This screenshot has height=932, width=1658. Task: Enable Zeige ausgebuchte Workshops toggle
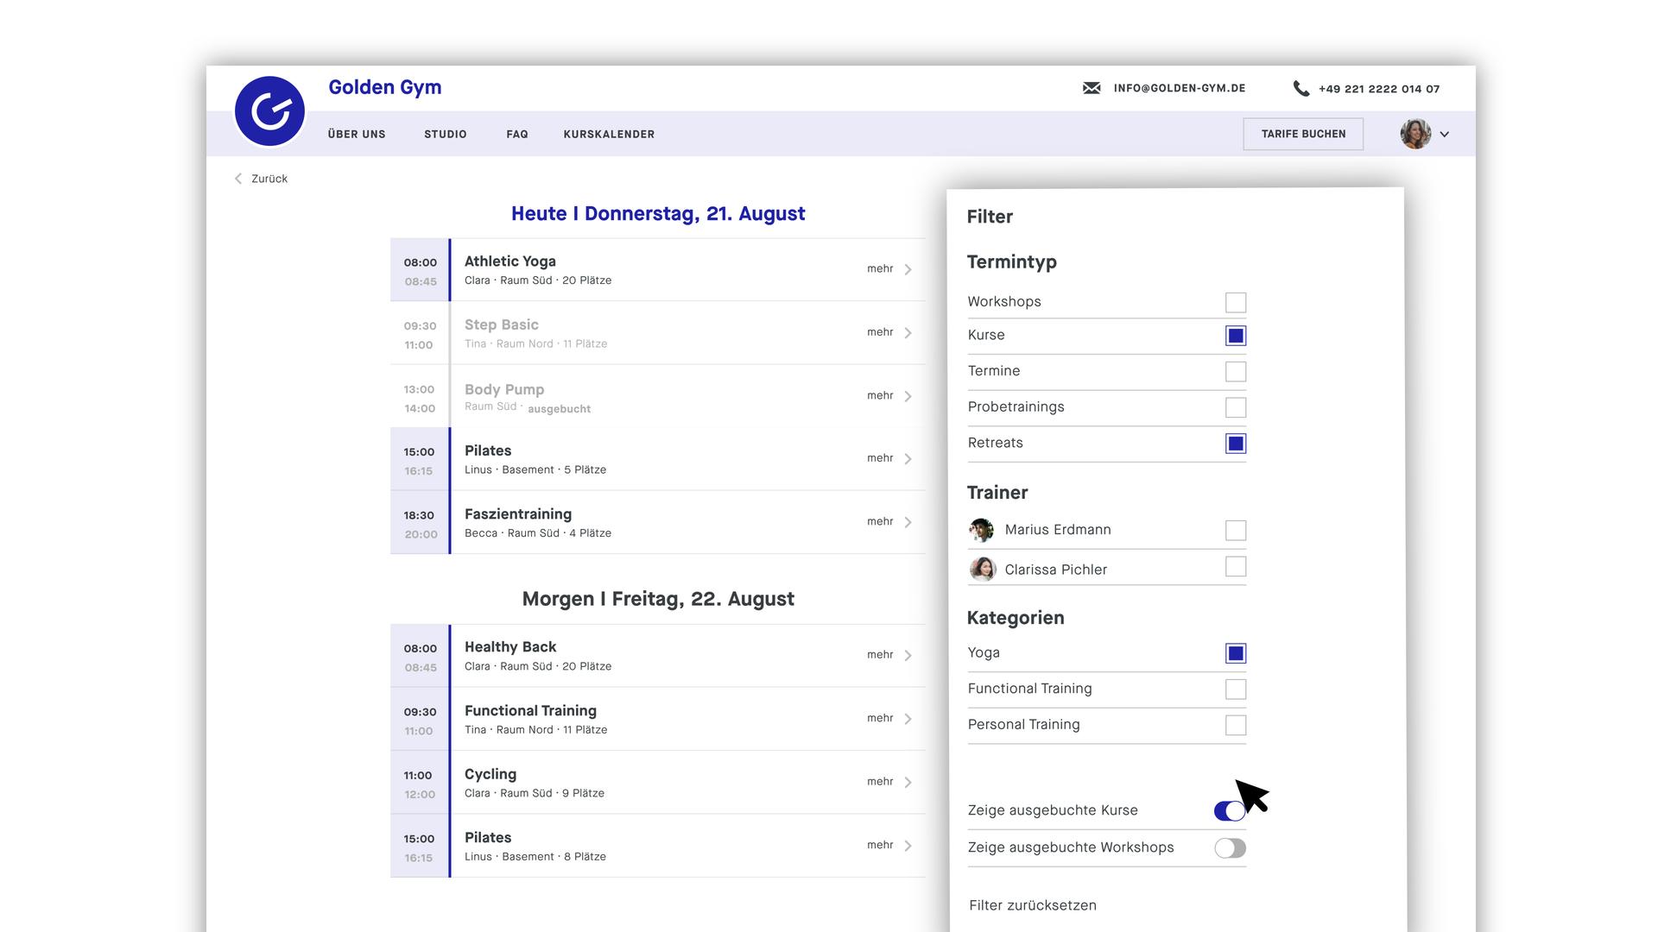click(1230, 848)
